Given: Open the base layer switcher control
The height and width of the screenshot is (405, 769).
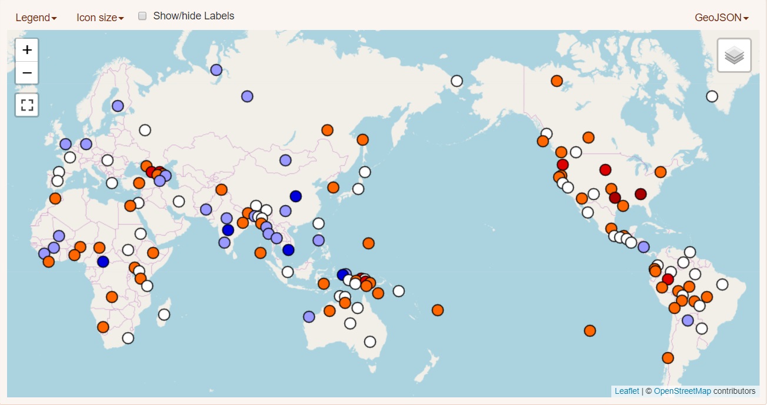Looking at the screenshot, I should 734,55.
